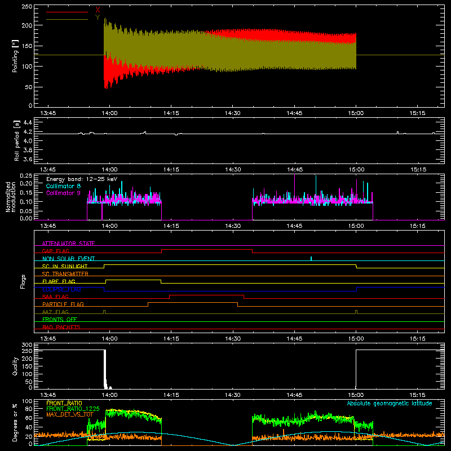
Task: Select the SC_TRANSMITTER flag label
Action: click(x=65, y=274)
